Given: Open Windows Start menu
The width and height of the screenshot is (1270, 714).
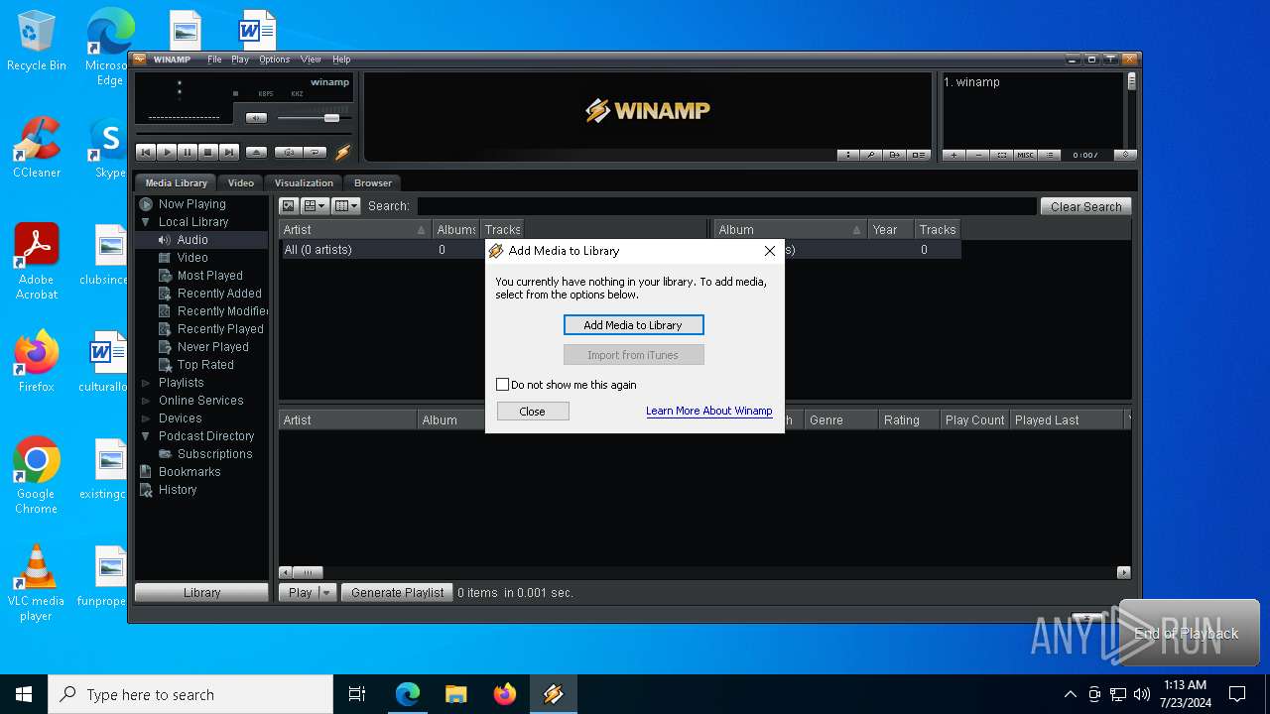Looking at the screenshot, I should point(24,694).
